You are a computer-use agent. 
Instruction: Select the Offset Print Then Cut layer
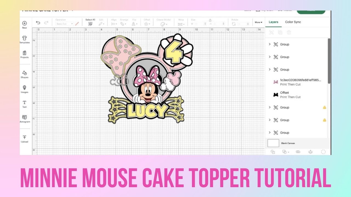click(x=296, y=95)
